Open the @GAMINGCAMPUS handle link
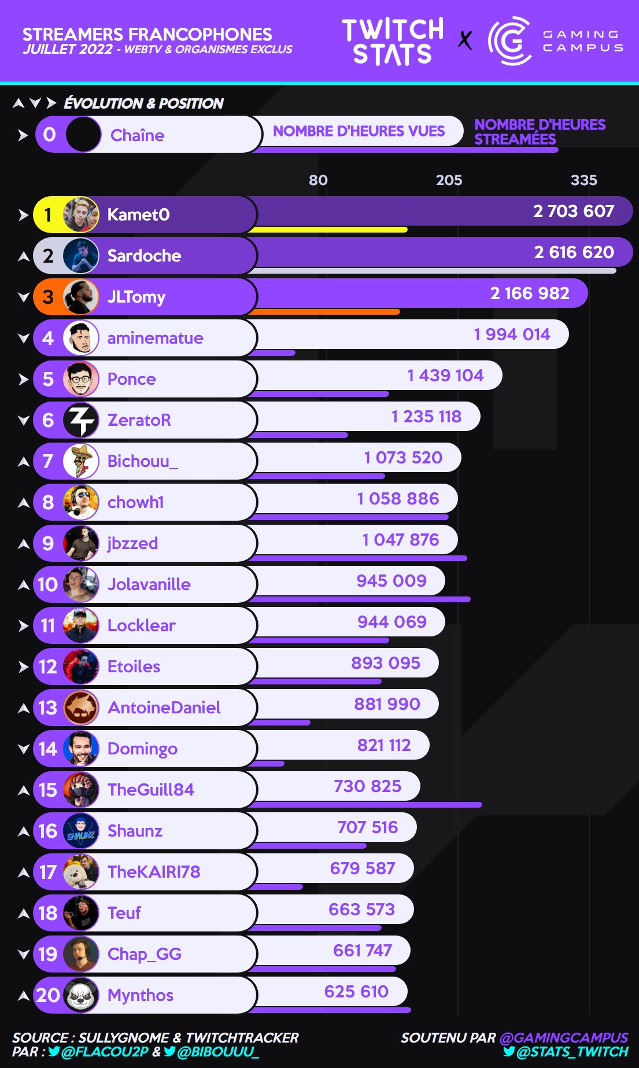The image size is (639, 1068). click(x=563, y=1038)
